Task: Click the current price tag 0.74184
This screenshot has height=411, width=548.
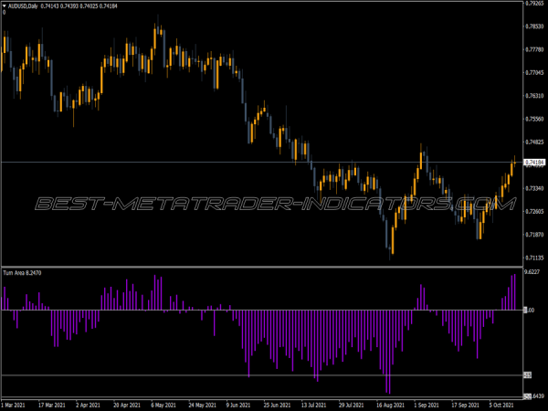Action: [534, 163]
